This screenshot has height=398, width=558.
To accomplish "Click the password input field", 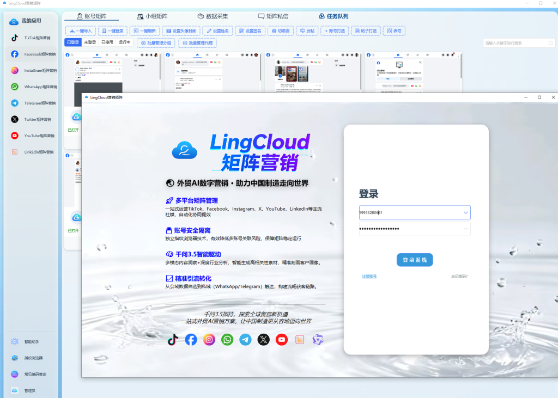I will 415,229.
